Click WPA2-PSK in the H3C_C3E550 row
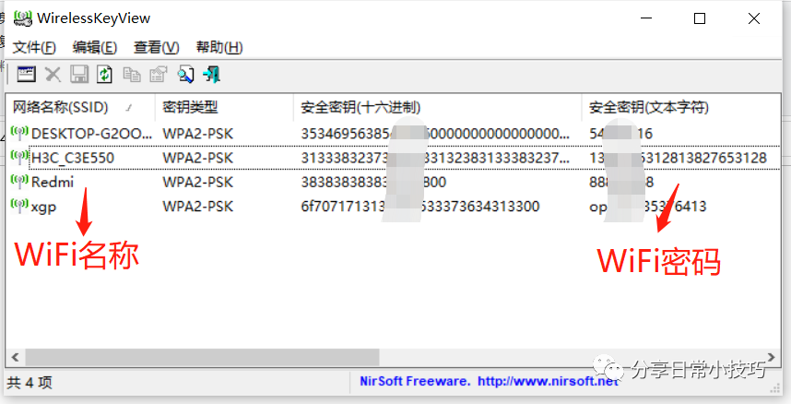This screenshot has width=791, height=404. pos(197,158)
